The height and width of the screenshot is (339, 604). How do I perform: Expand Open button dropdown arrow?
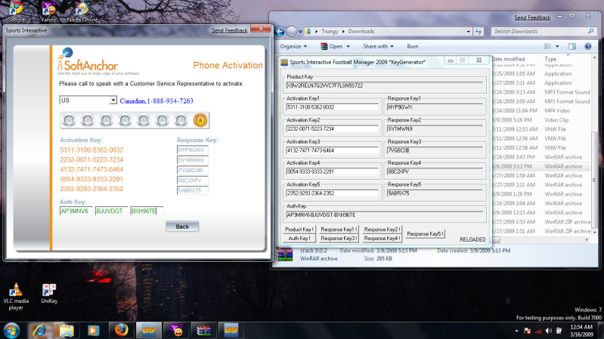click(x=348, y=46)
